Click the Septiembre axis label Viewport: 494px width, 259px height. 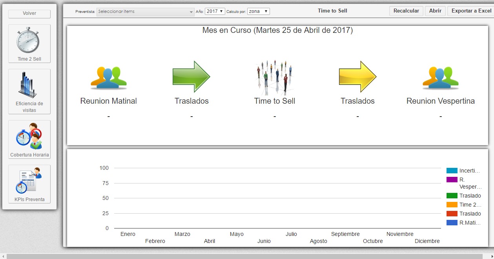click(345, 234)
